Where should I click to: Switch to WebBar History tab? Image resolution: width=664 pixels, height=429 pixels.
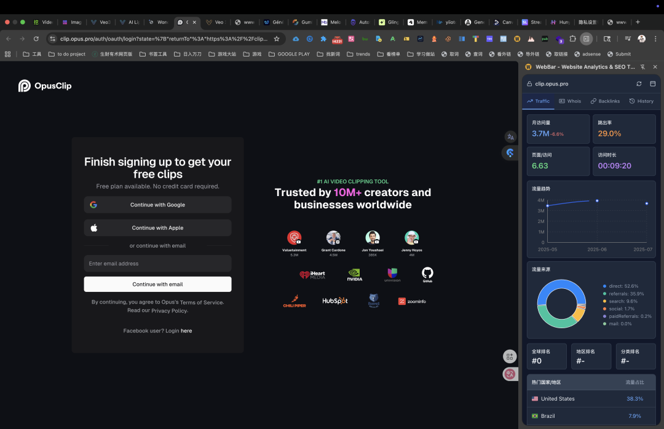[641, 101]
